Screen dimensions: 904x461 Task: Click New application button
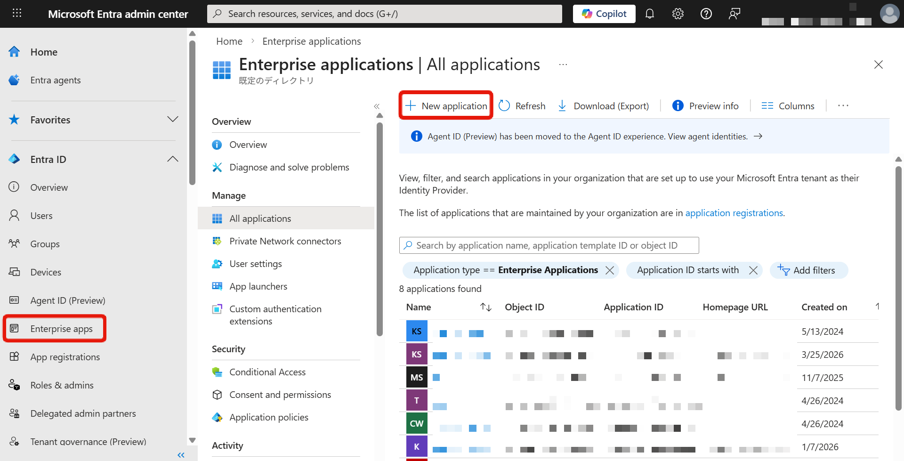pos(446,106)
